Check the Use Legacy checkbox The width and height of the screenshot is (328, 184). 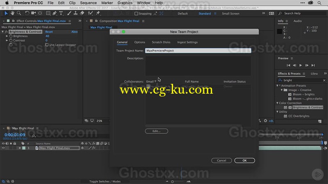pyautogui.click(x=47, y=45)
